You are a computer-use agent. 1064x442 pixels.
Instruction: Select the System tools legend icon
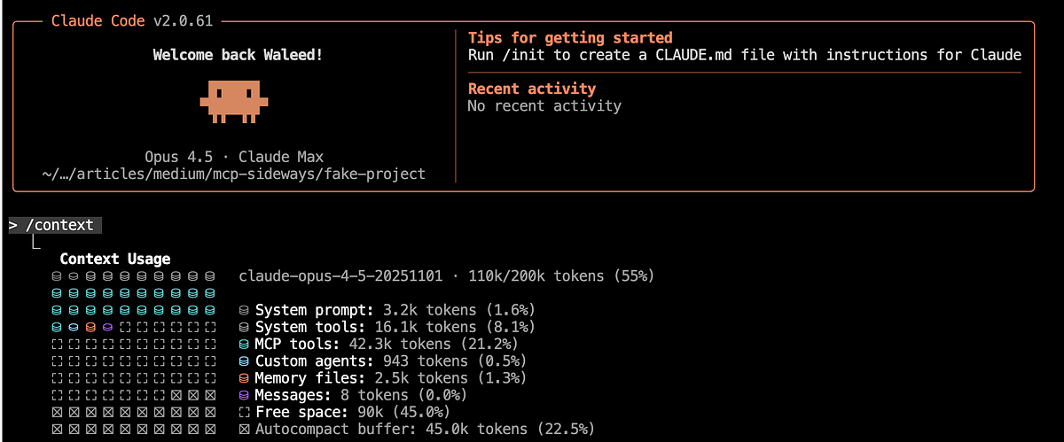point(245,328)
